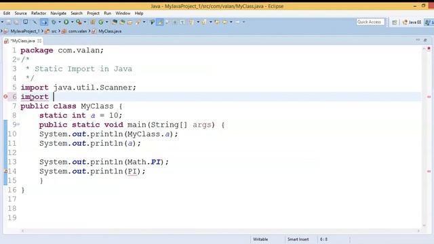Click the Skip All Breakpoints icon

tap(35, 22)
